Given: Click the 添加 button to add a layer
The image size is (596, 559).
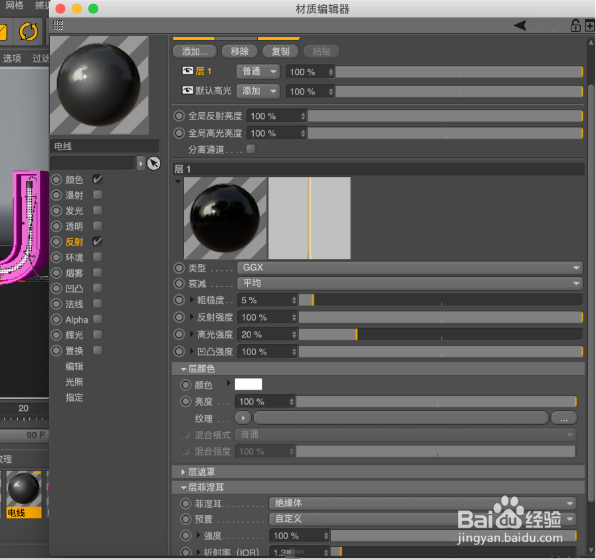Looking at the screenshot, I should pyautogui.click(x=195, y=51).
